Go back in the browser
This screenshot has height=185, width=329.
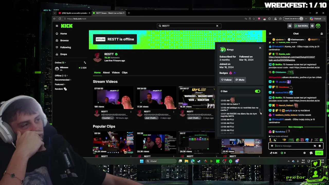[x=54, y=18]
